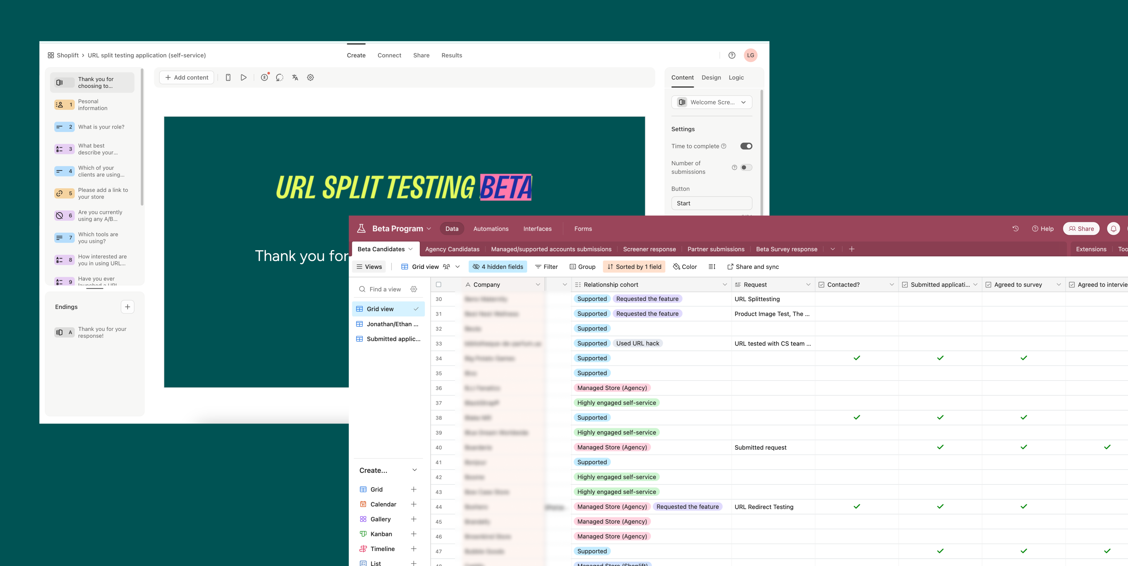Disable Time to complete toggle

tap(746, 146)
